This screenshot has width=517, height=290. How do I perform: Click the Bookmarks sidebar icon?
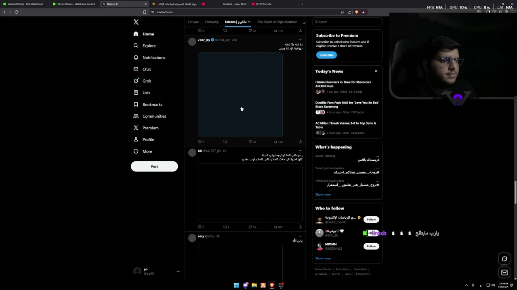point(136,104)
